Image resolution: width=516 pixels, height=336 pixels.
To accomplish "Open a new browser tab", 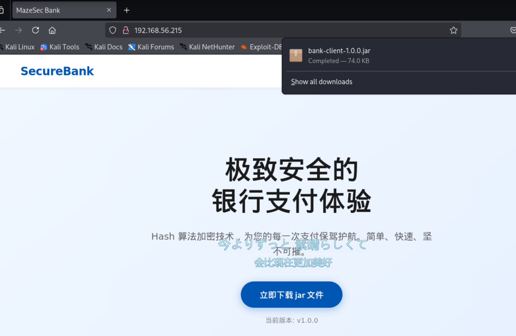I will coord(127,10).
